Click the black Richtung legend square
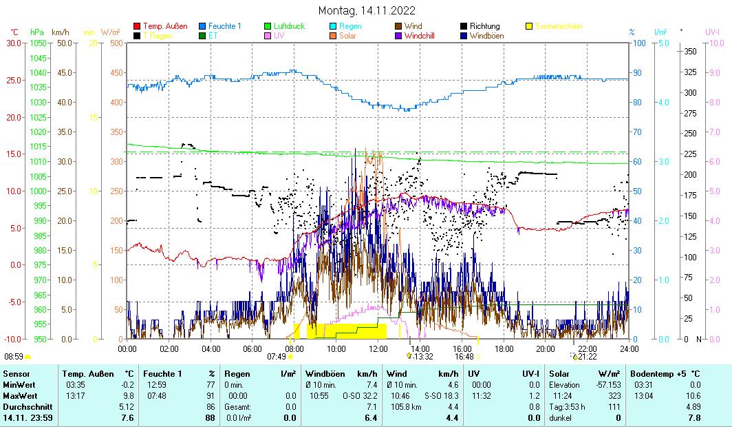732x427 pixels. point(464,26)
